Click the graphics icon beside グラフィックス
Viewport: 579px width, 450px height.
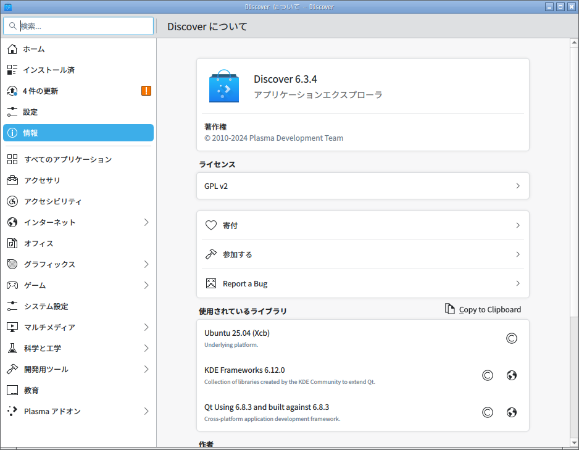coord(12,264)
